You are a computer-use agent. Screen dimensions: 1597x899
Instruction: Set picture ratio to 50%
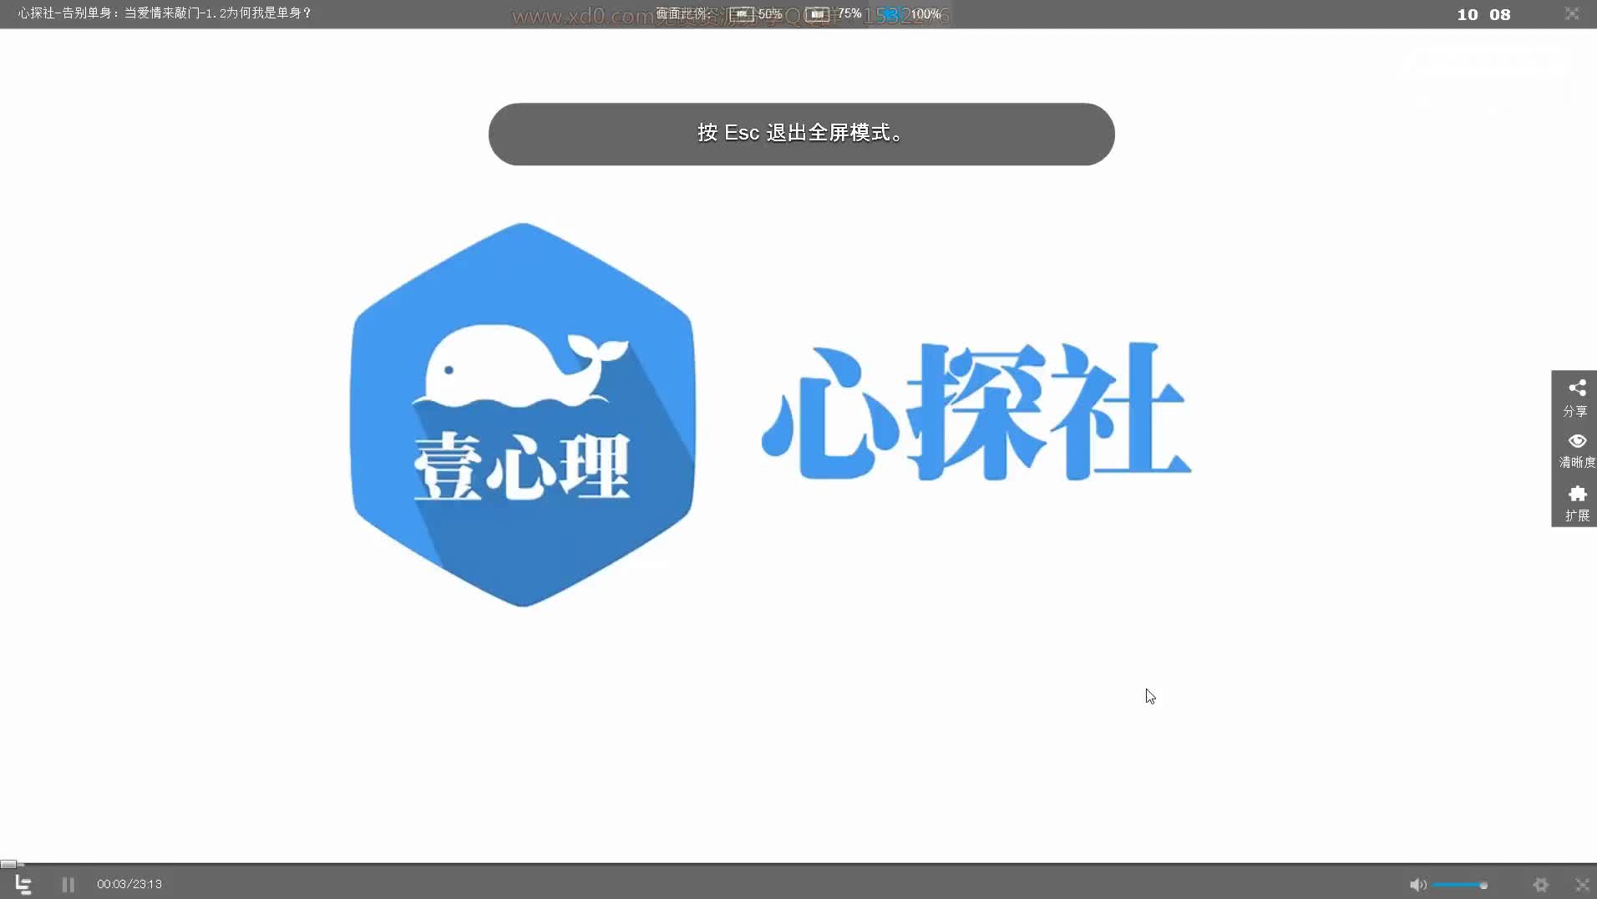(756, 14)
